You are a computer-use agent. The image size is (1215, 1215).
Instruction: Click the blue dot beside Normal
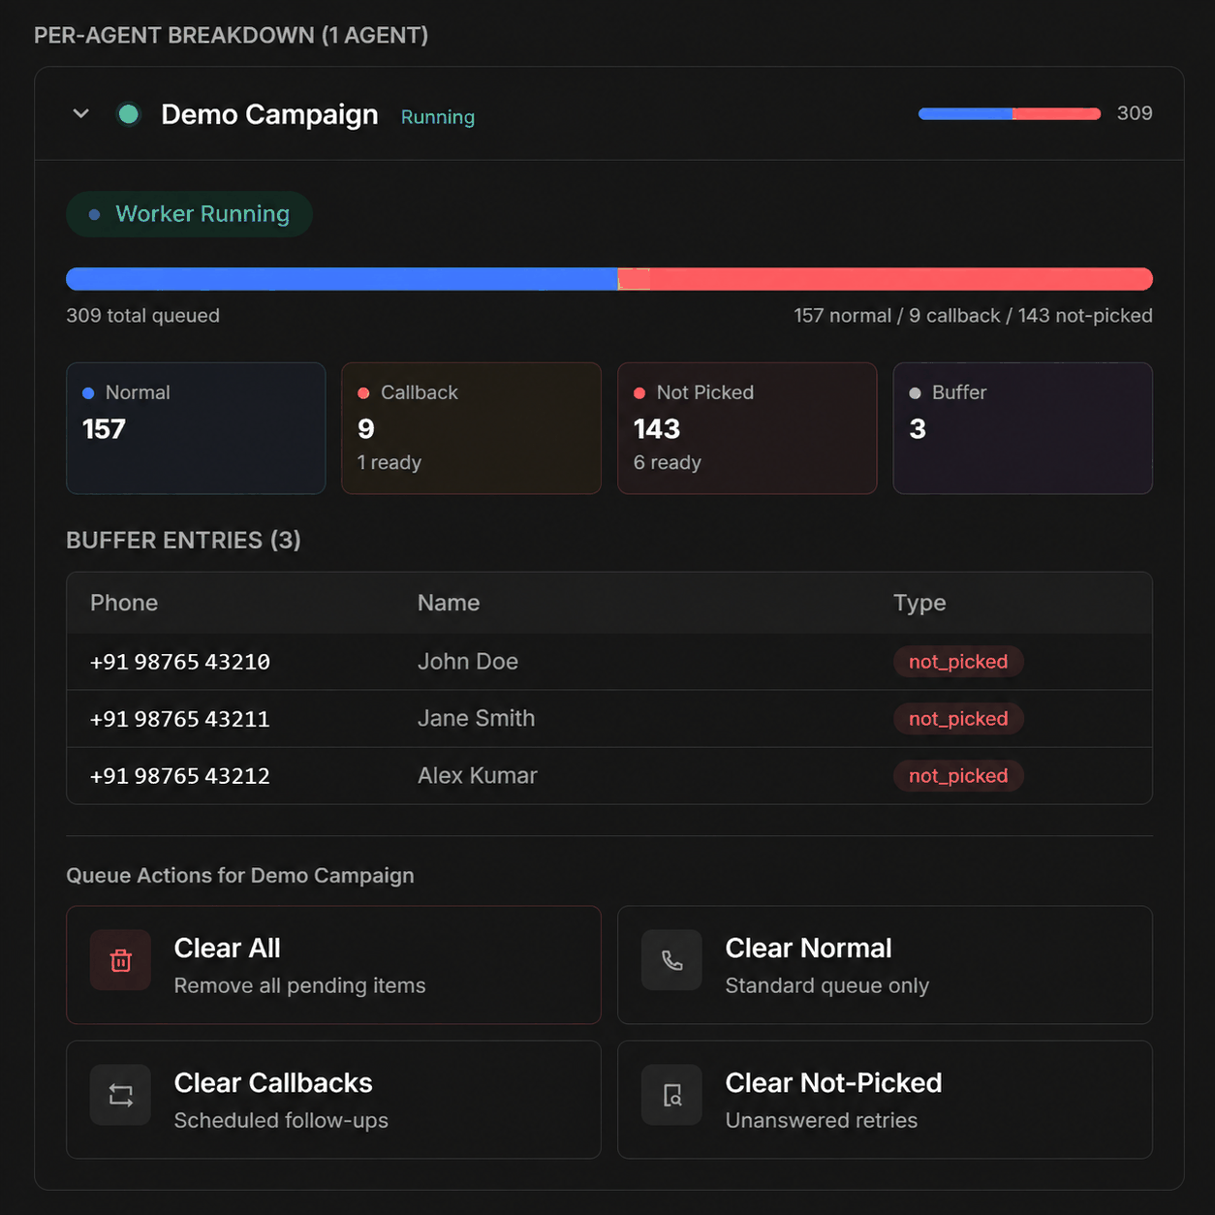pyautogui.click(x=88, y=393)
